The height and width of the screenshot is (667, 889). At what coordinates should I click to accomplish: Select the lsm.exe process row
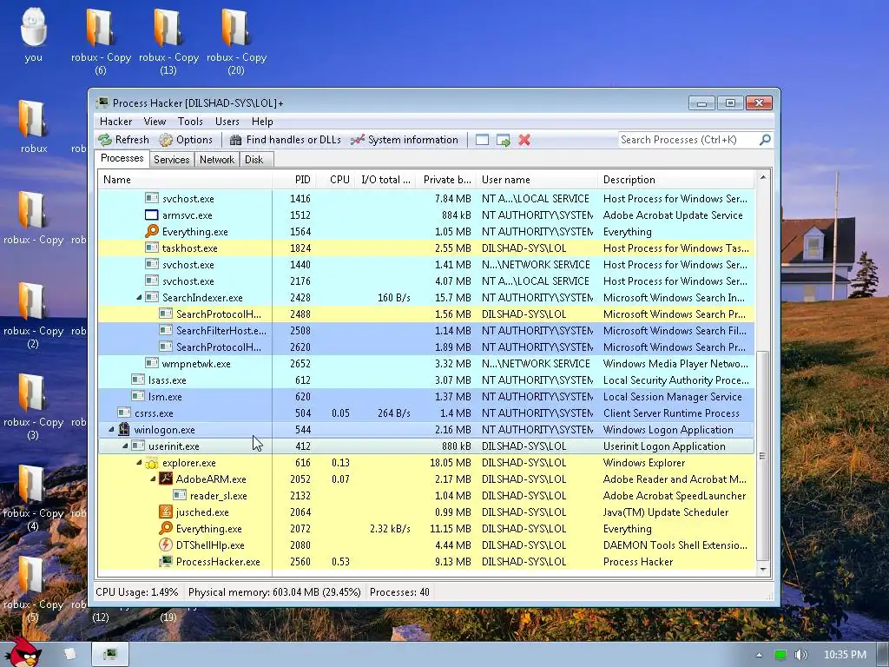click(425, 396)
